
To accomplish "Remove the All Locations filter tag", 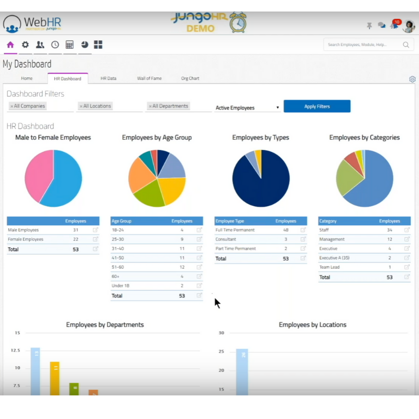I will click(x=81, y=106).
